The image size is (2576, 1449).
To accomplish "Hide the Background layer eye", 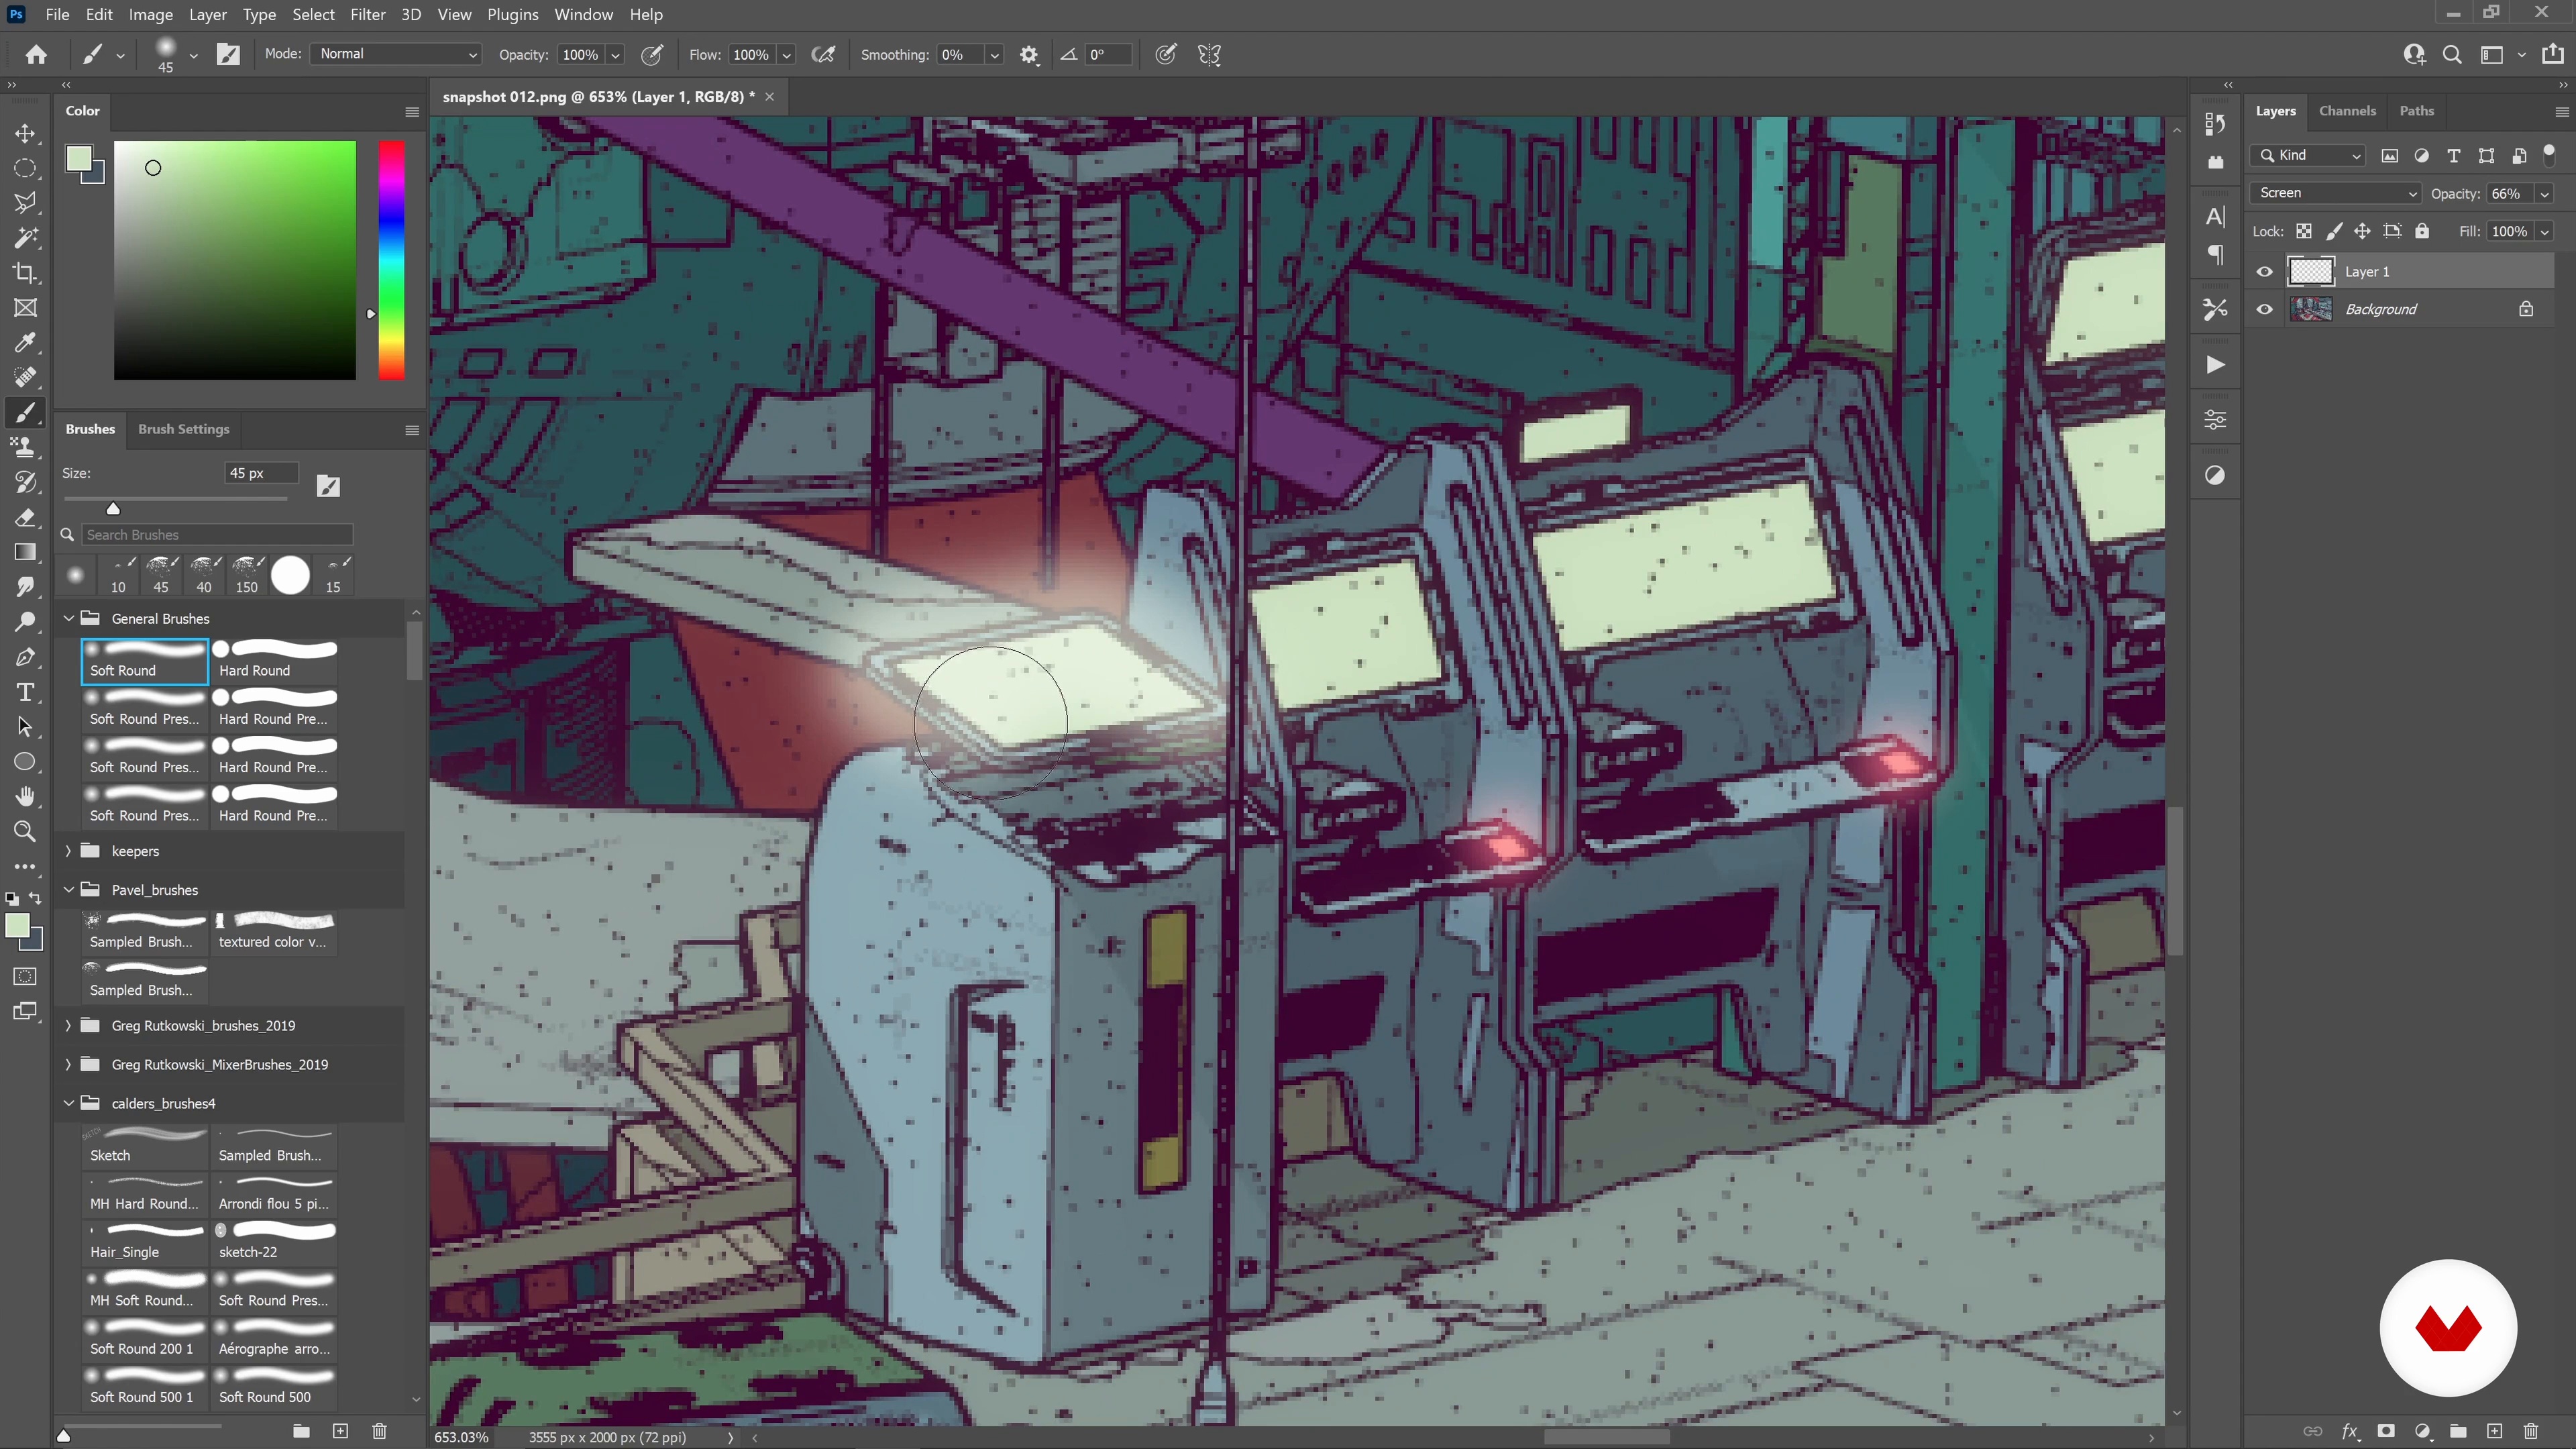I will pos(2265,309).
